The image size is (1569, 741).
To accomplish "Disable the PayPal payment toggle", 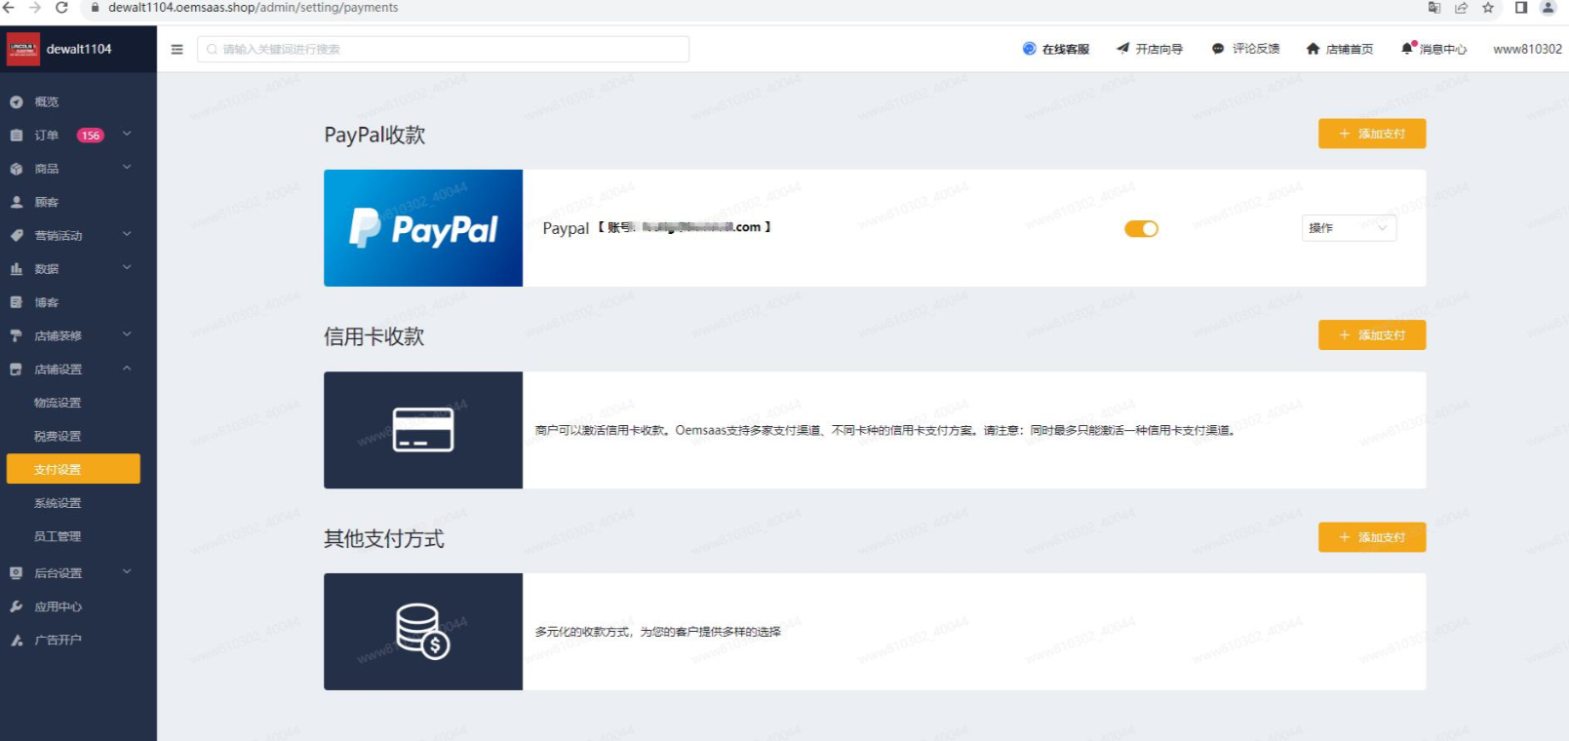I will pyautogui.click(x=1141, y=228).
